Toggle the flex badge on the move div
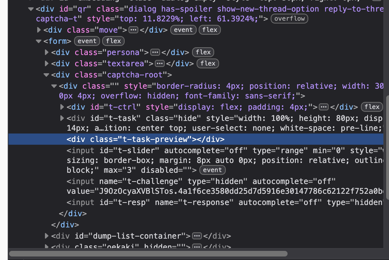This screenshot has height=260, width=389. (210, 30)
